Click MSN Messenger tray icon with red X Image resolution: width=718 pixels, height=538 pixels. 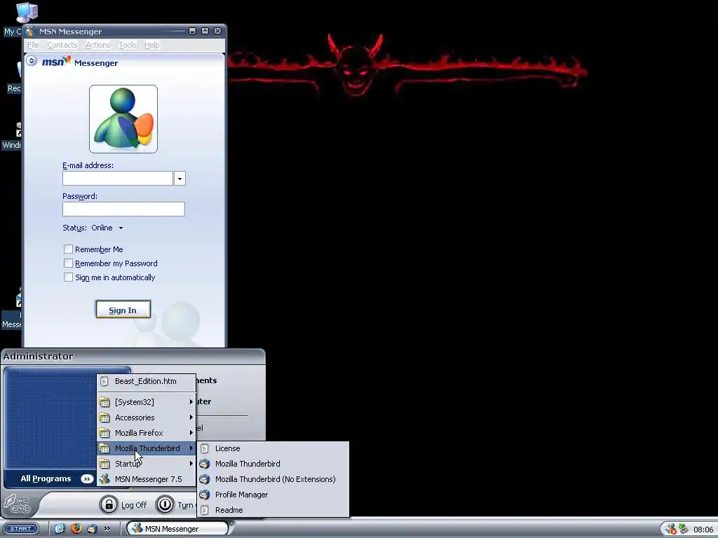pos(671,529)
